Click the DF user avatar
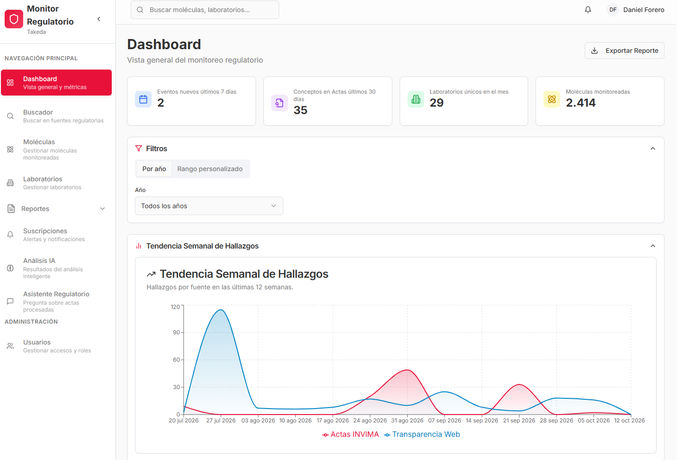677x460 pixels. (x=613, y=10)
